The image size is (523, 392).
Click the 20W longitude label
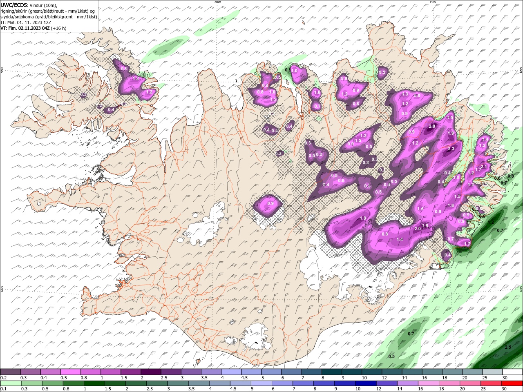pos(217,2)
